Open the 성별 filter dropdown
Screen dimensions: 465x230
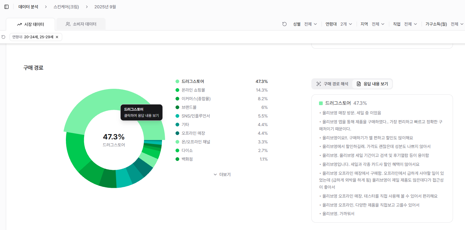(x=310, y=24)
